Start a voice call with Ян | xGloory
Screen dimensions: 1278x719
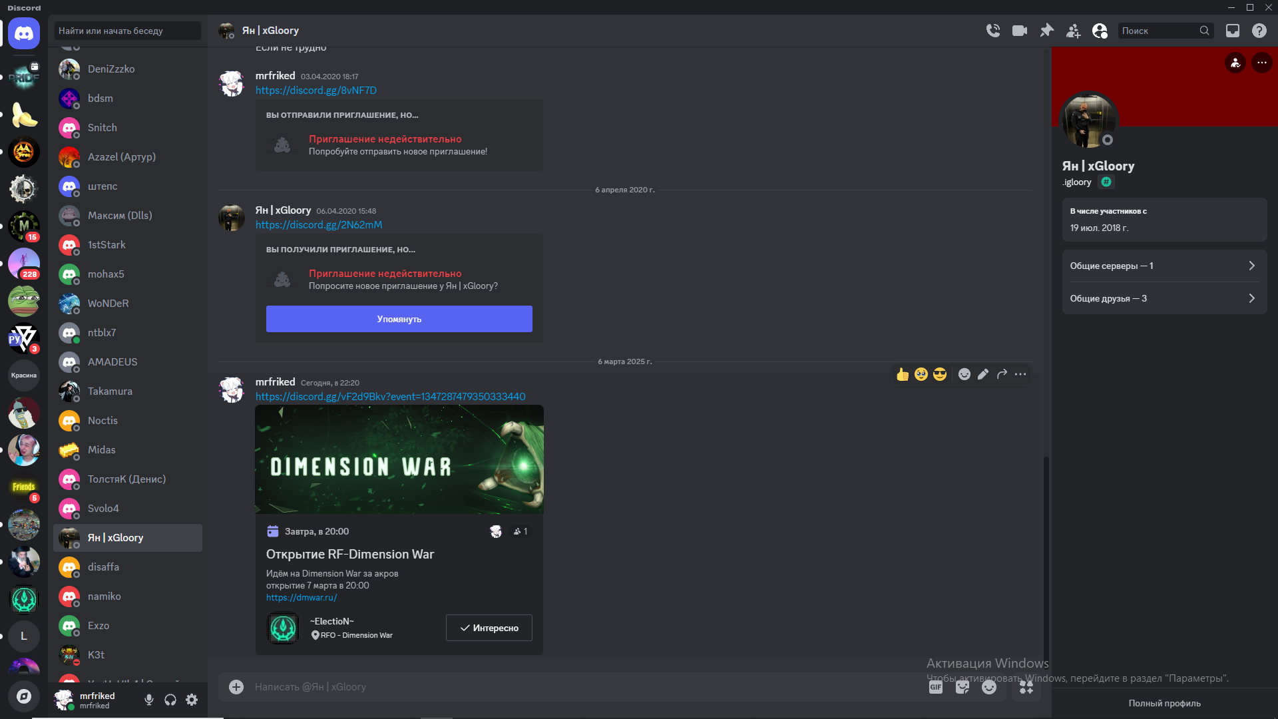(993, 31)
